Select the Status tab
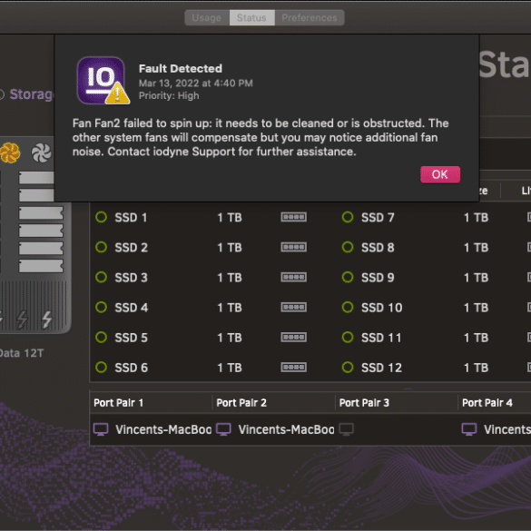The image size is (531, 531). (x=251, y=17)
